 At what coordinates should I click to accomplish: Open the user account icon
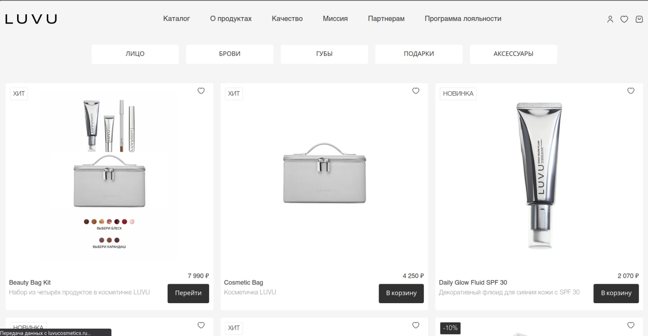(610, 19)
